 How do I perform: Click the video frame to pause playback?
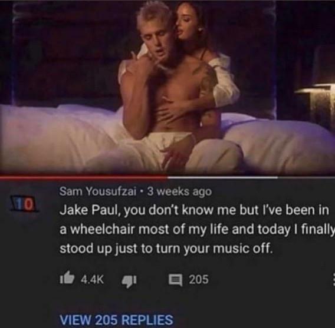pos(167,87)
